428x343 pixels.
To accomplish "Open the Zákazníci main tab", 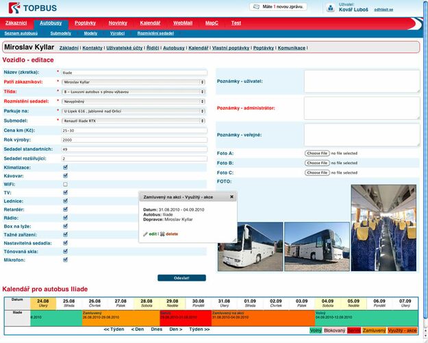I will [16, 23].
